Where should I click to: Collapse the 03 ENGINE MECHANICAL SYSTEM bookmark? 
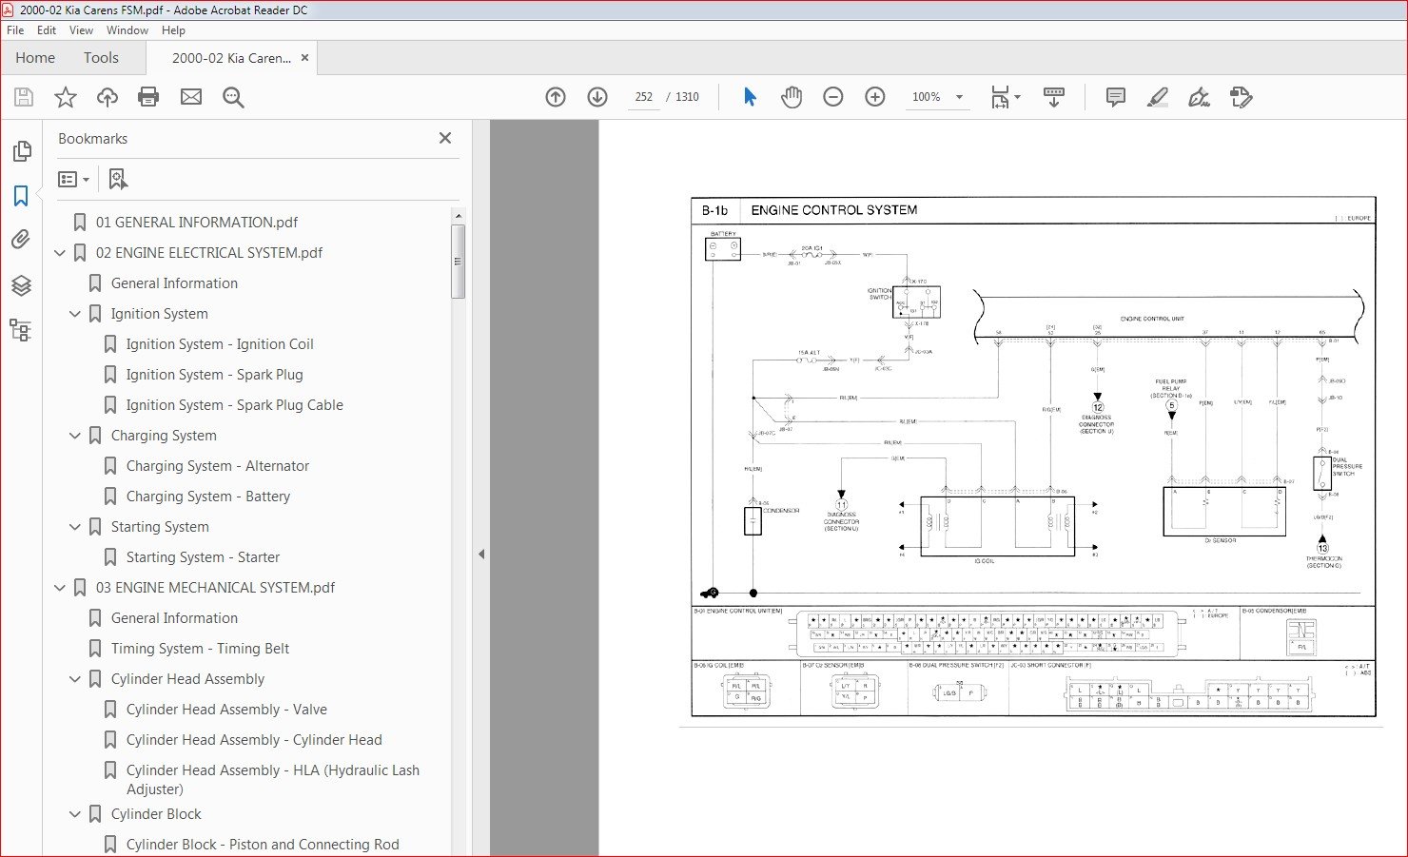coord(60,588)
